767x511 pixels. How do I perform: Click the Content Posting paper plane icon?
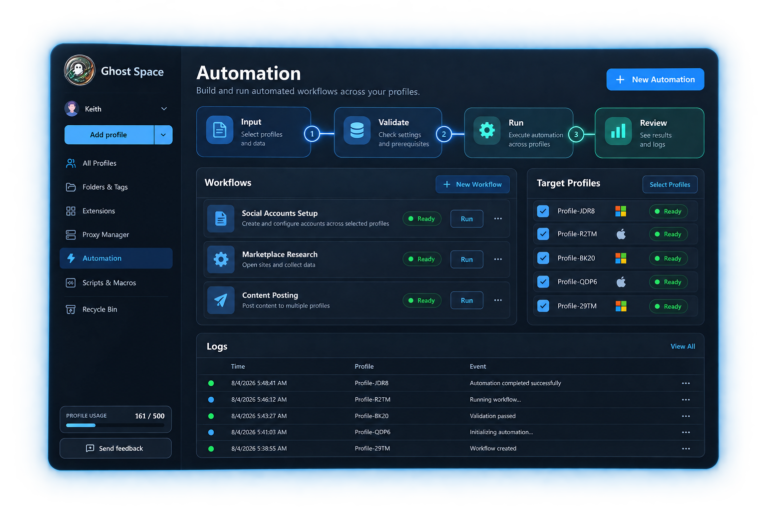coord(221,300)
